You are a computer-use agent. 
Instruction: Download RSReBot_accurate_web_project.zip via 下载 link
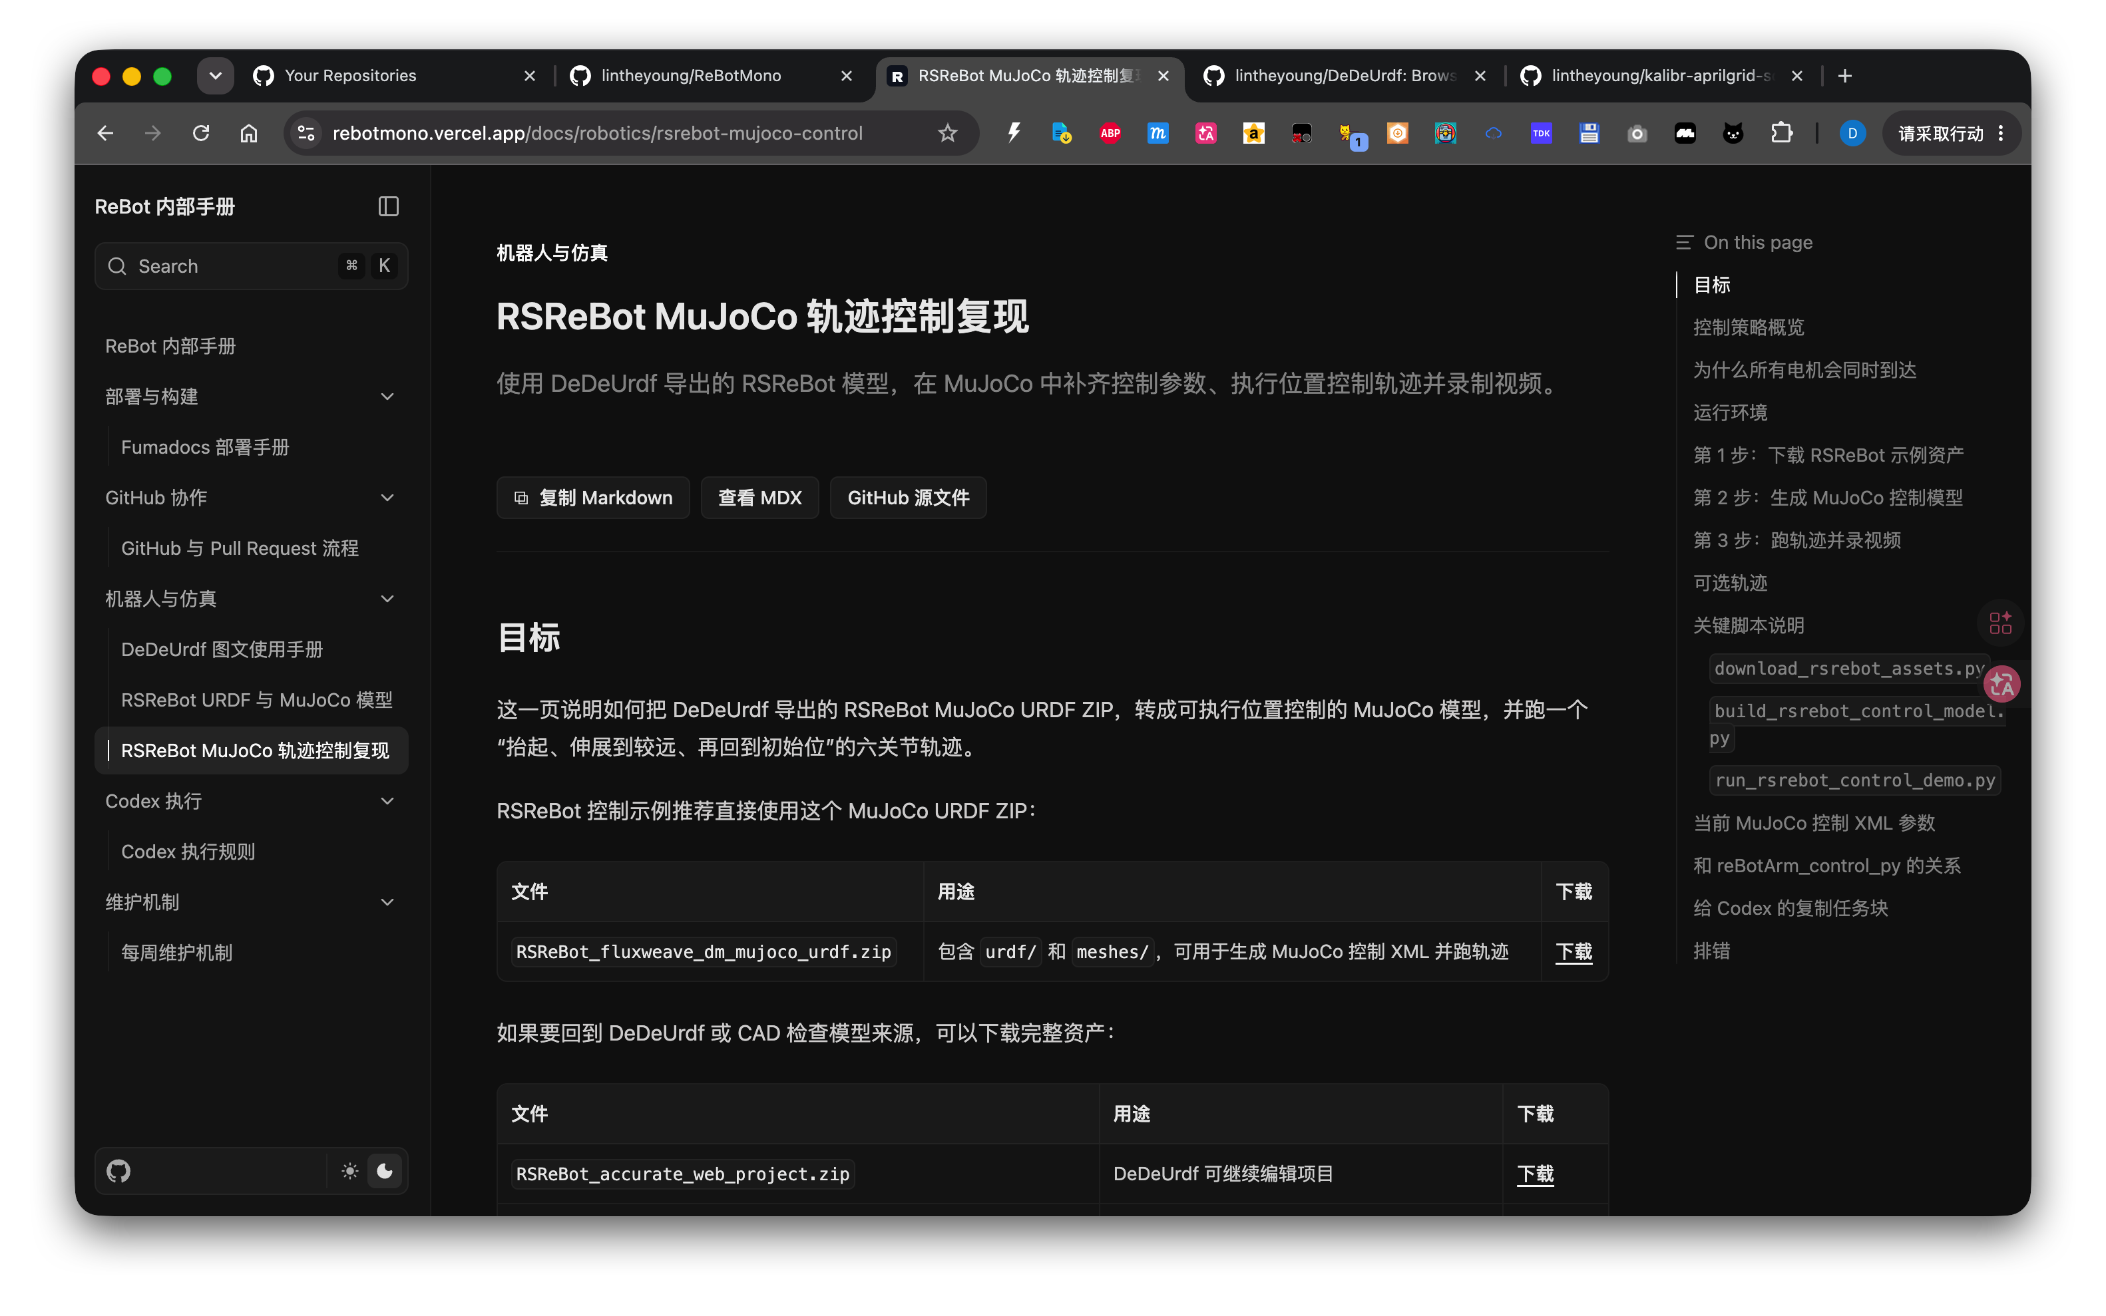coord(1535,1173)
